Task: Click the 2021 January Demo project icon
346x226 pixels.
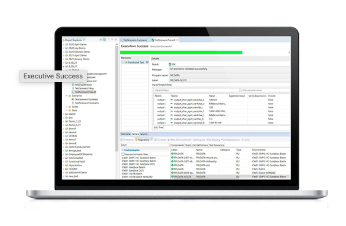Action: 67,59
